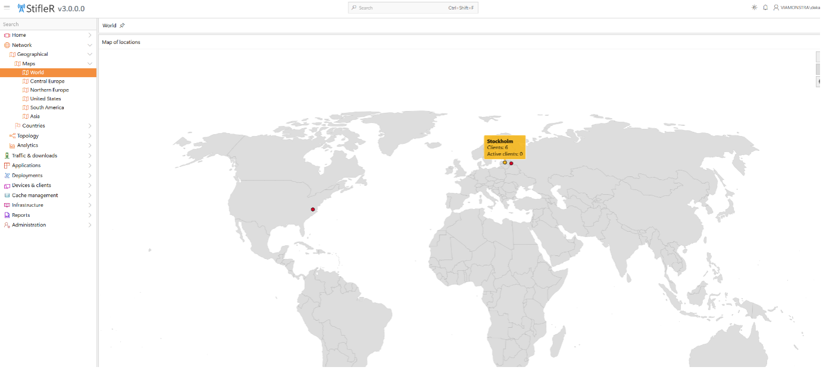The width and height of the screenshot is (823, 370).
Task: Open the United States map
Action: coord(45,99)
